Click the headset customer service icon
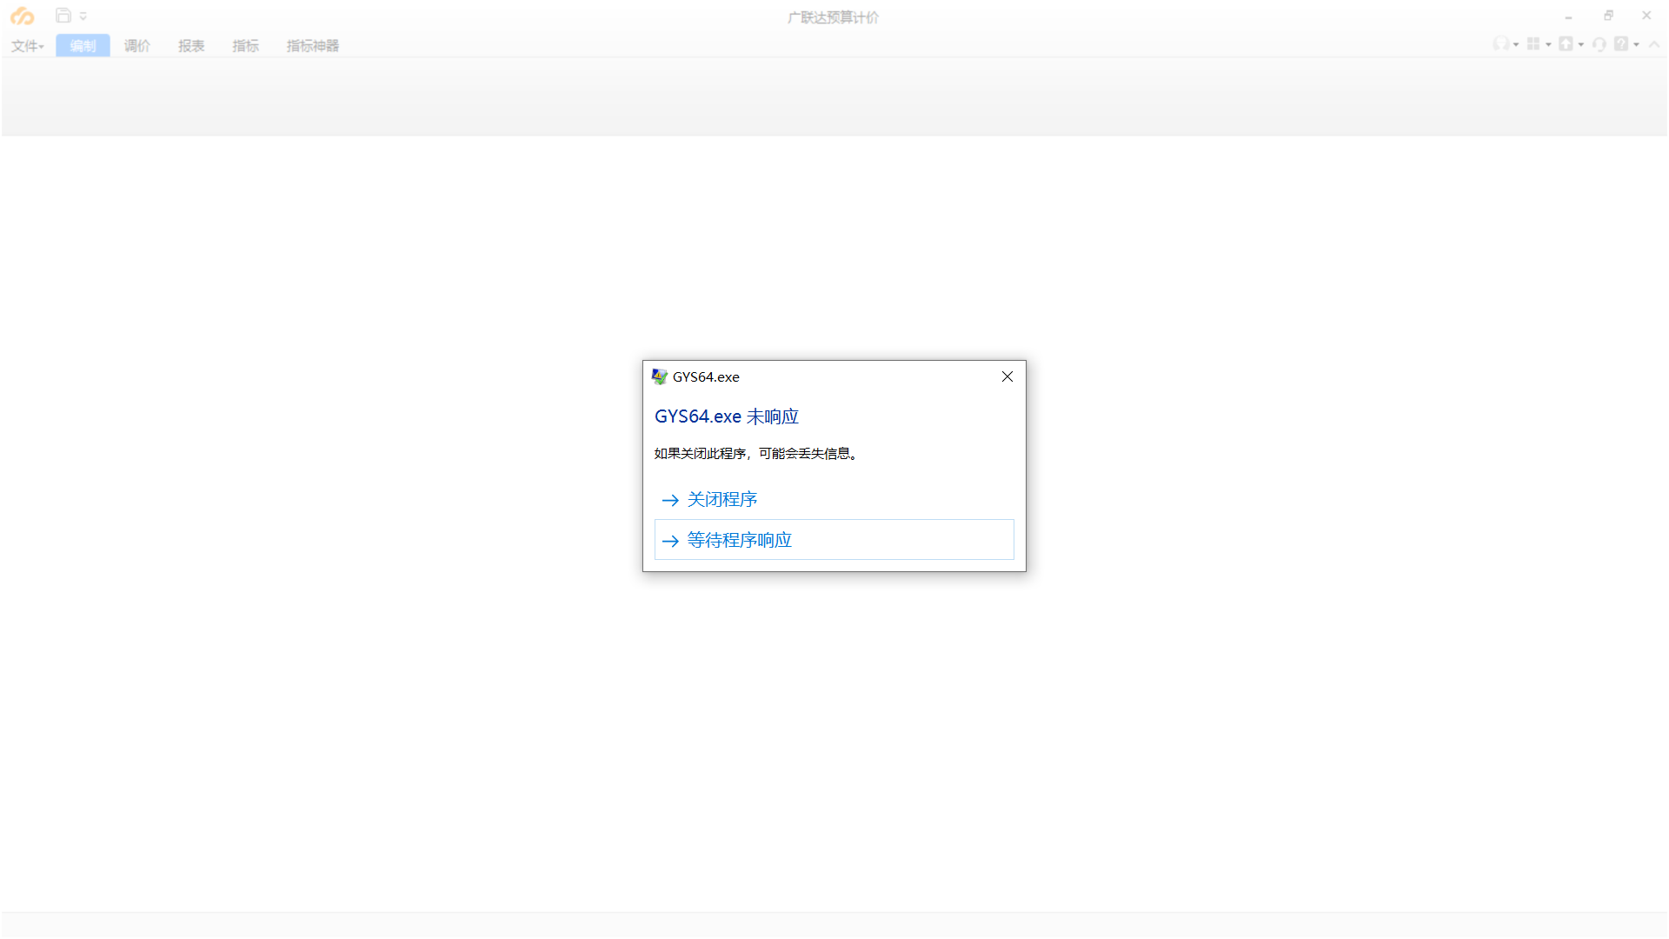 coord(1599,44)
